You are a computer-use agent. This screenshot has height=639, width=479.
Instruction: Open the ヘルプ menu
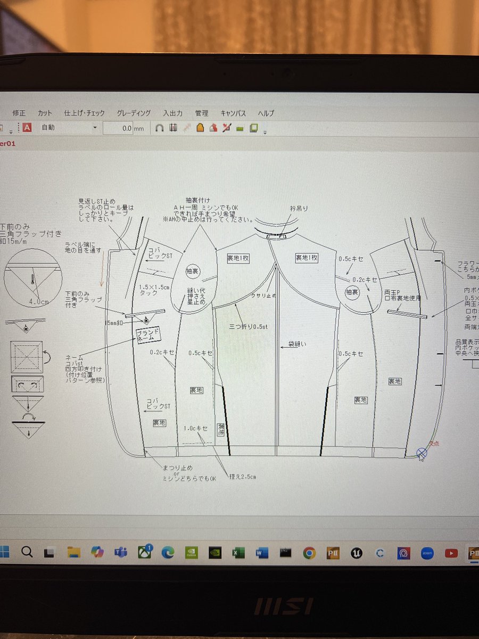266,113
